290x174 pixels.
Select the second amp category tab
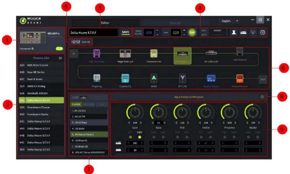(89, 104)
